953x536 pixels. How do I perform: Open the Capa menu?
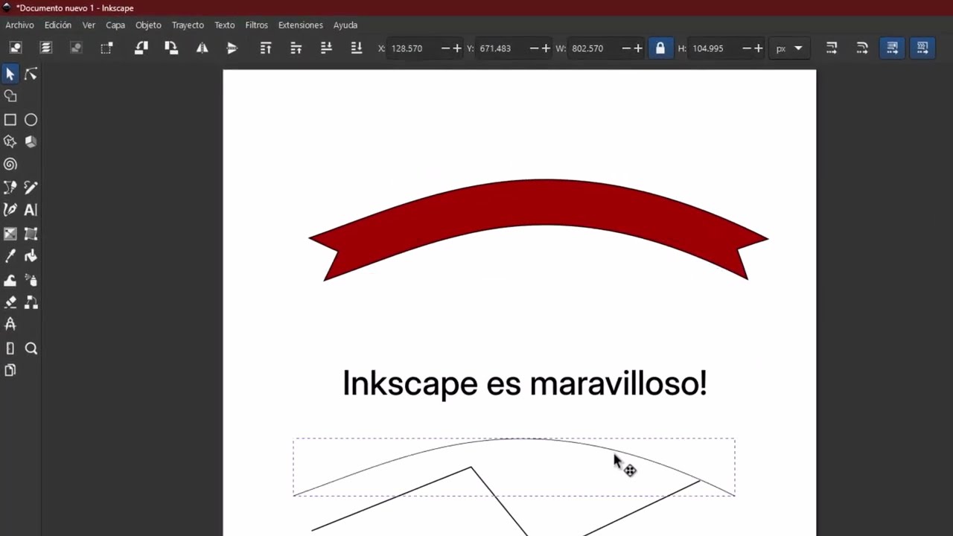coord(115,25)
